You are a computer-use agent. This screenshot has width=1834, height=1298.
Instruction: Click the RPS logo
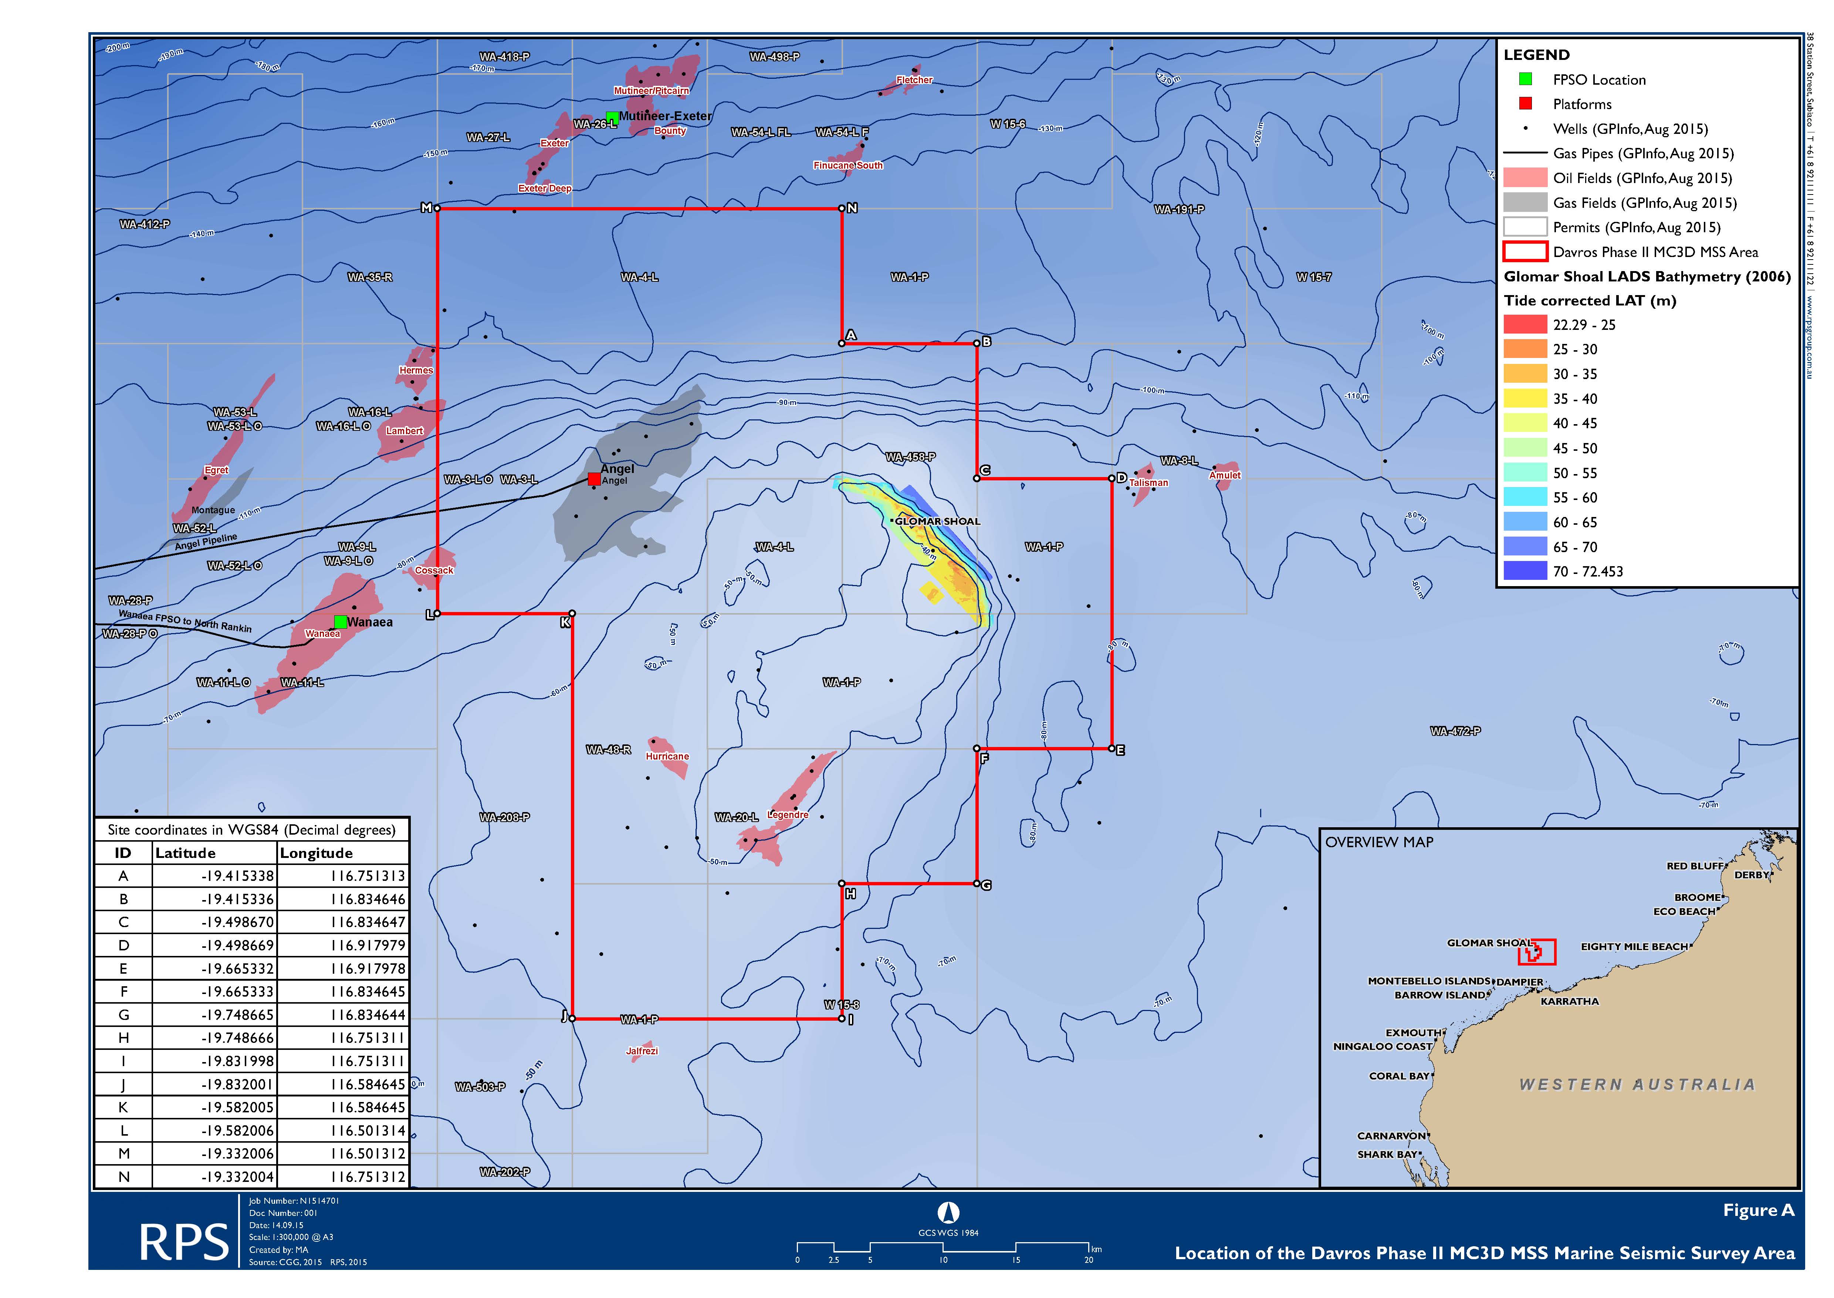[184, 1243]
